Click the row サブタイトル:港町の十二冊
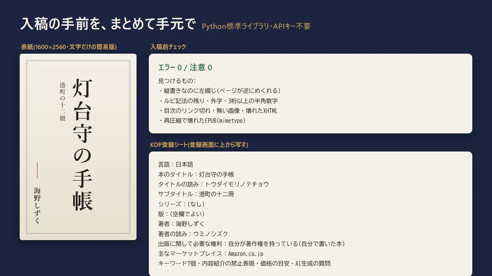492x276 pixels. pos(196,194)
